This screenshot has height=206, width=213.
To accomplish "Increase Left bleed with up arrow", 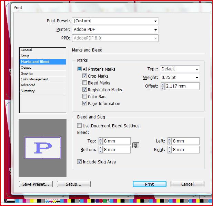I will click(x=169, y=139).
